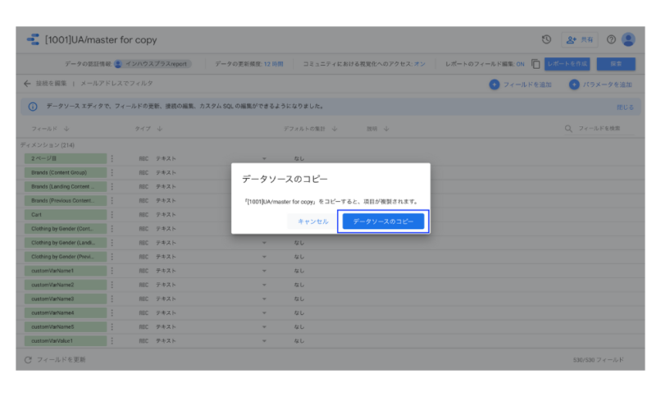Sort by フィールド column header
The image size is (661, 397).
(50, 129)
